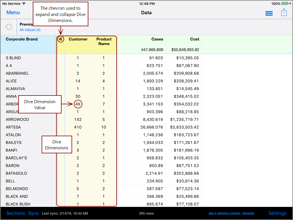This screenshot has height=220, width=293.
Task: Select the 3 BLIND row label
Action: [x=13, y=58]
